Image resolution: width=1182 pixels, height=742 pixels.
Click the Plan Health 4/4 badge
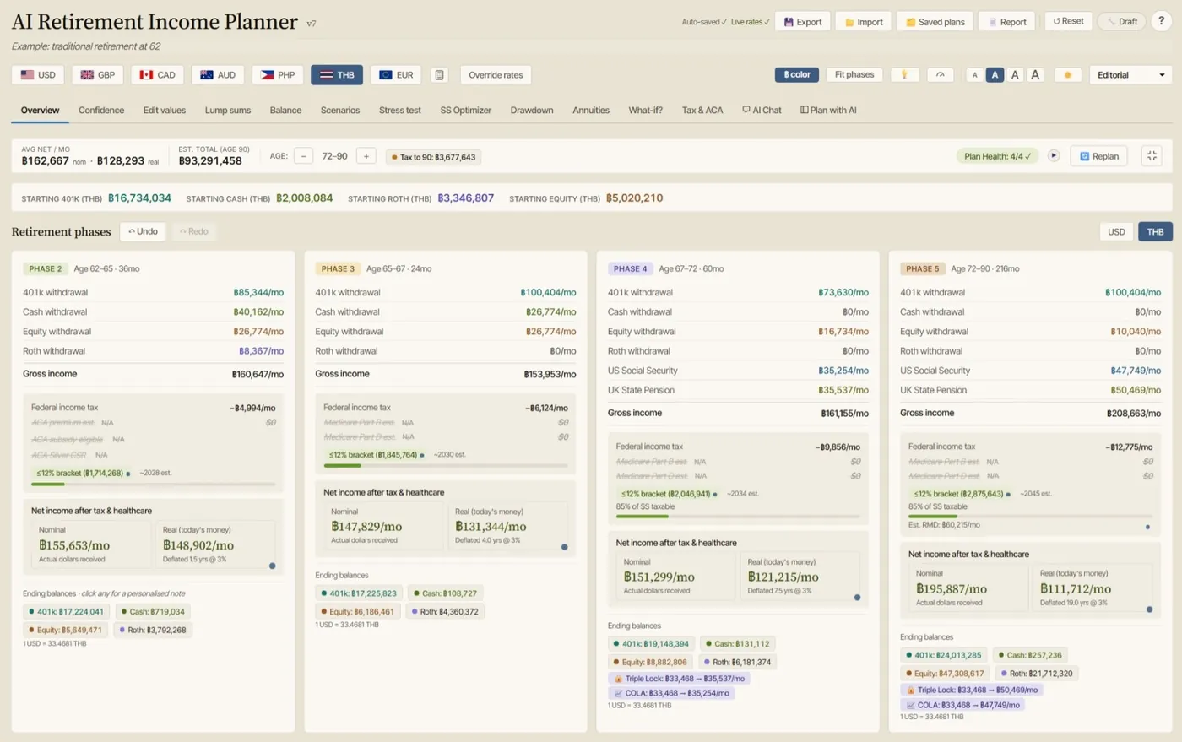997,156
